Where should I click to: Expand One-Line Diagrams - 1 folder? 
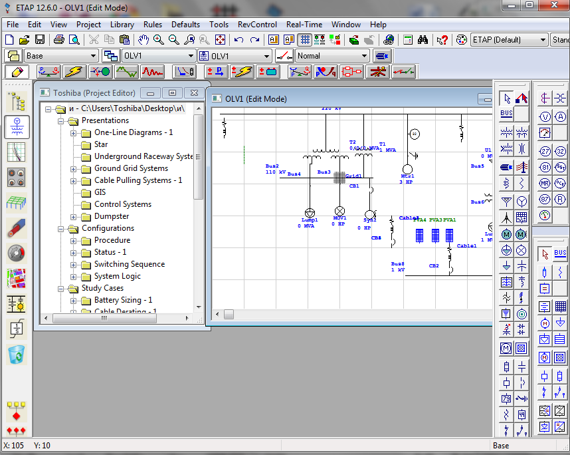tap(73, 133)
